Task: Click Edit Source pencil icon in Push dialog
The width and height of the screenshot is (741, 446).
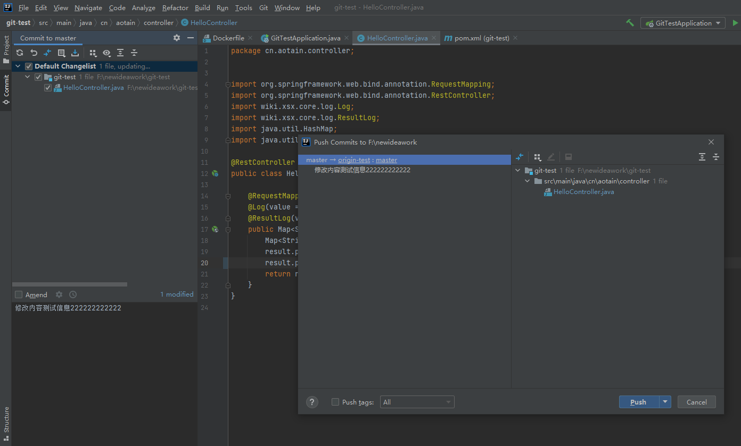Action: coord(551,157)
